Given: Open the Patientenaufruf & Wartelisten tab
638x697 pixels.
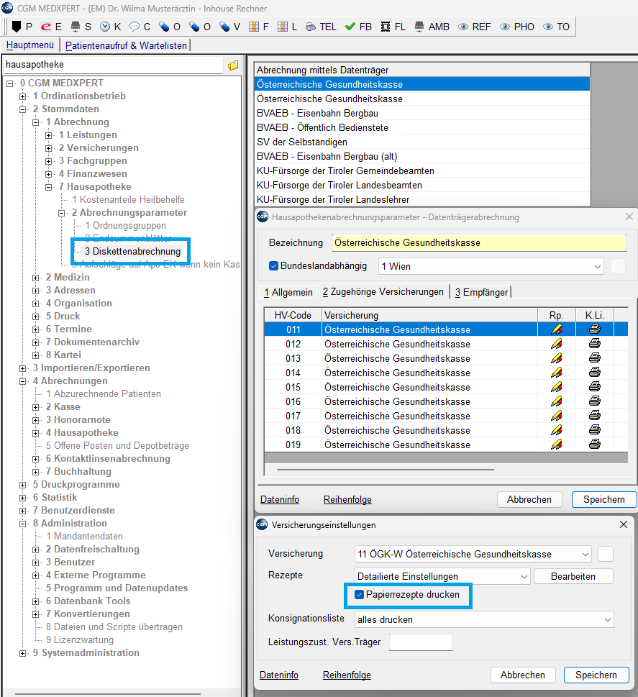Looking at the screenshot, I should [x=126, y=45].
